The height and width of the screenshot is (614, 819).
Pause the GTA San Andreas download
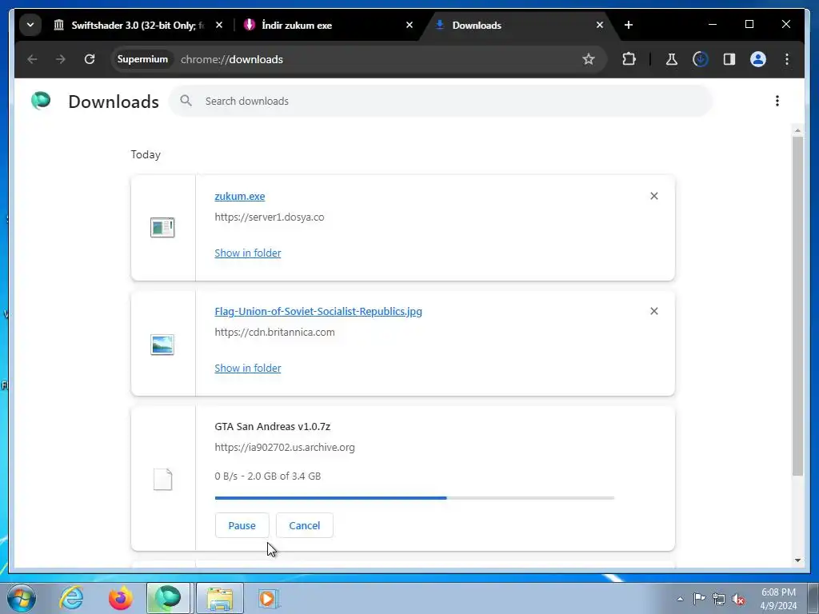(242, 525)
